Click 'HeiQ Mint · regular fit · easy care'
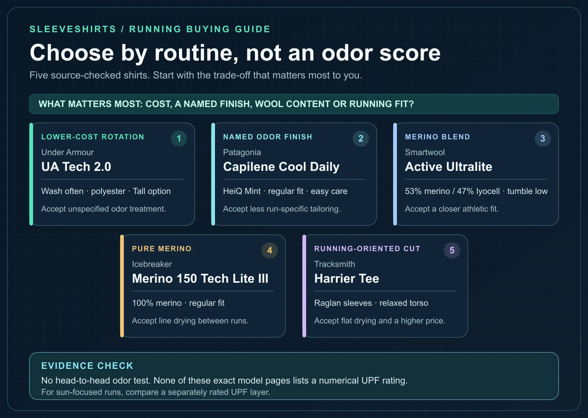 pyautogui.click(x=285, y=191)
